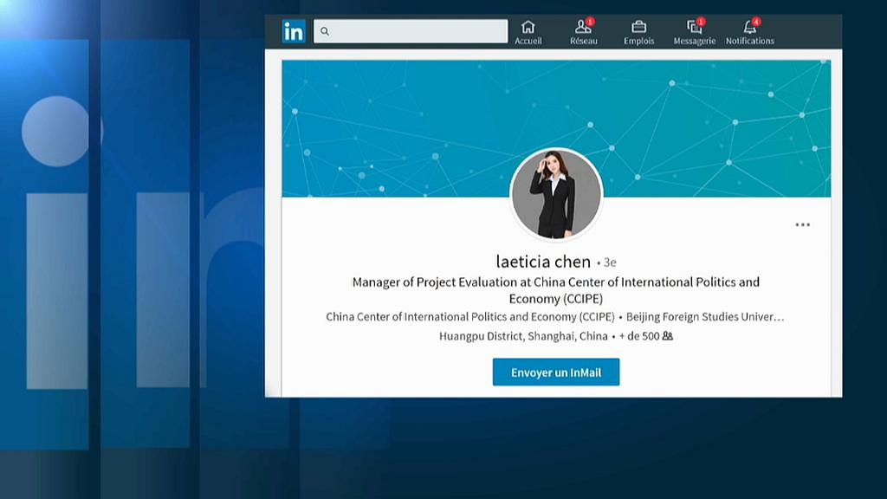Screen dimensions: 887x499
Task: Click the LinkedIn logo
Action: (x=294, y=31)
